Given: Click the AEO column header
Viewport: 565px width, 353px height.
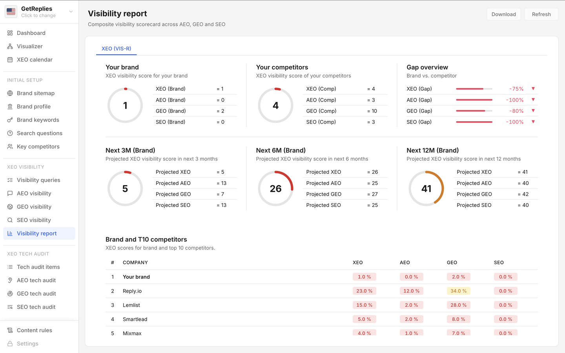Looking at the screenshot, I should coord(405,262).
